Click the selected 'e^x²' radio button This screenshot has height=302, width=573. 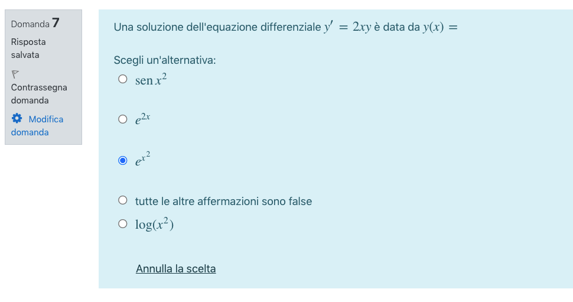pos(123,160)
